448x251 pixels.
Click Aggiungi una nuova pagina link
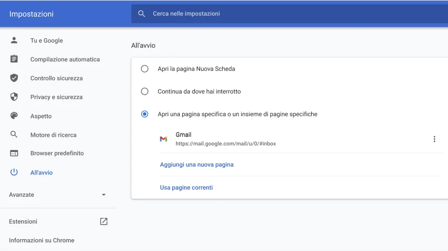click(x=197, y=165)
